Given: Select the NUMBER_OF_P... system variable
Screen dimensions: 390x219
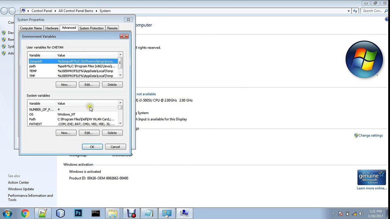Looking at the screenshot, I should pyautogui.click(x=73, y=109).
